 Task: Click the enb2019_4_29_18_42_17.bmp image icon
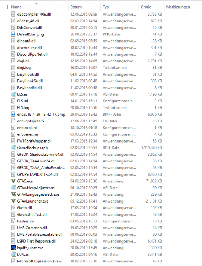click(13, 114)
